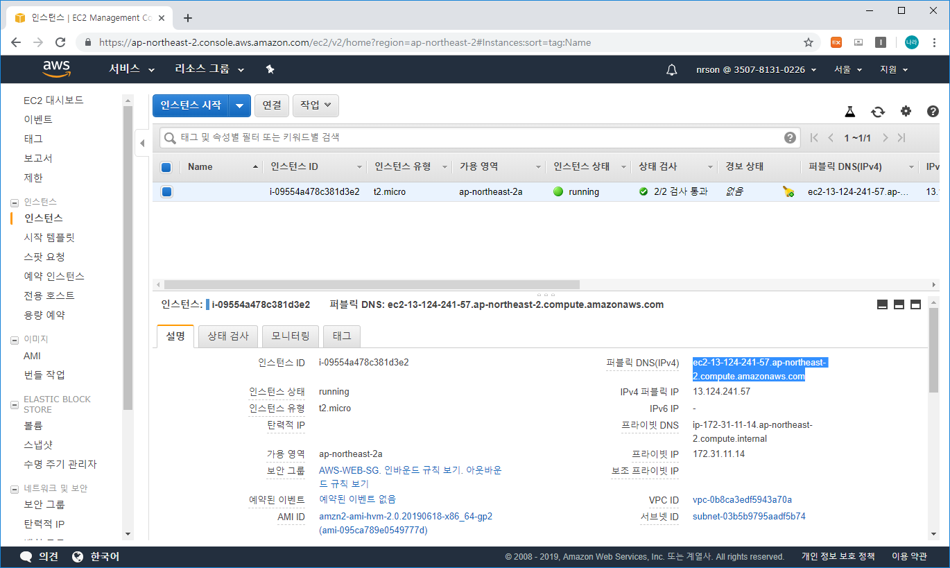This screenshot has height=568, width=950.
Task: Sort by the 인스턴스 상태 column header
Action: [589, 167]
